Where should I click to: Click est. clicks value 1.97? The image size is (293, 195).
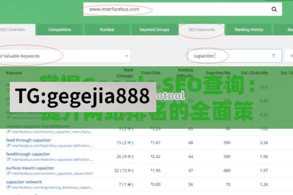pyautogui.click(x=264, y=171)
